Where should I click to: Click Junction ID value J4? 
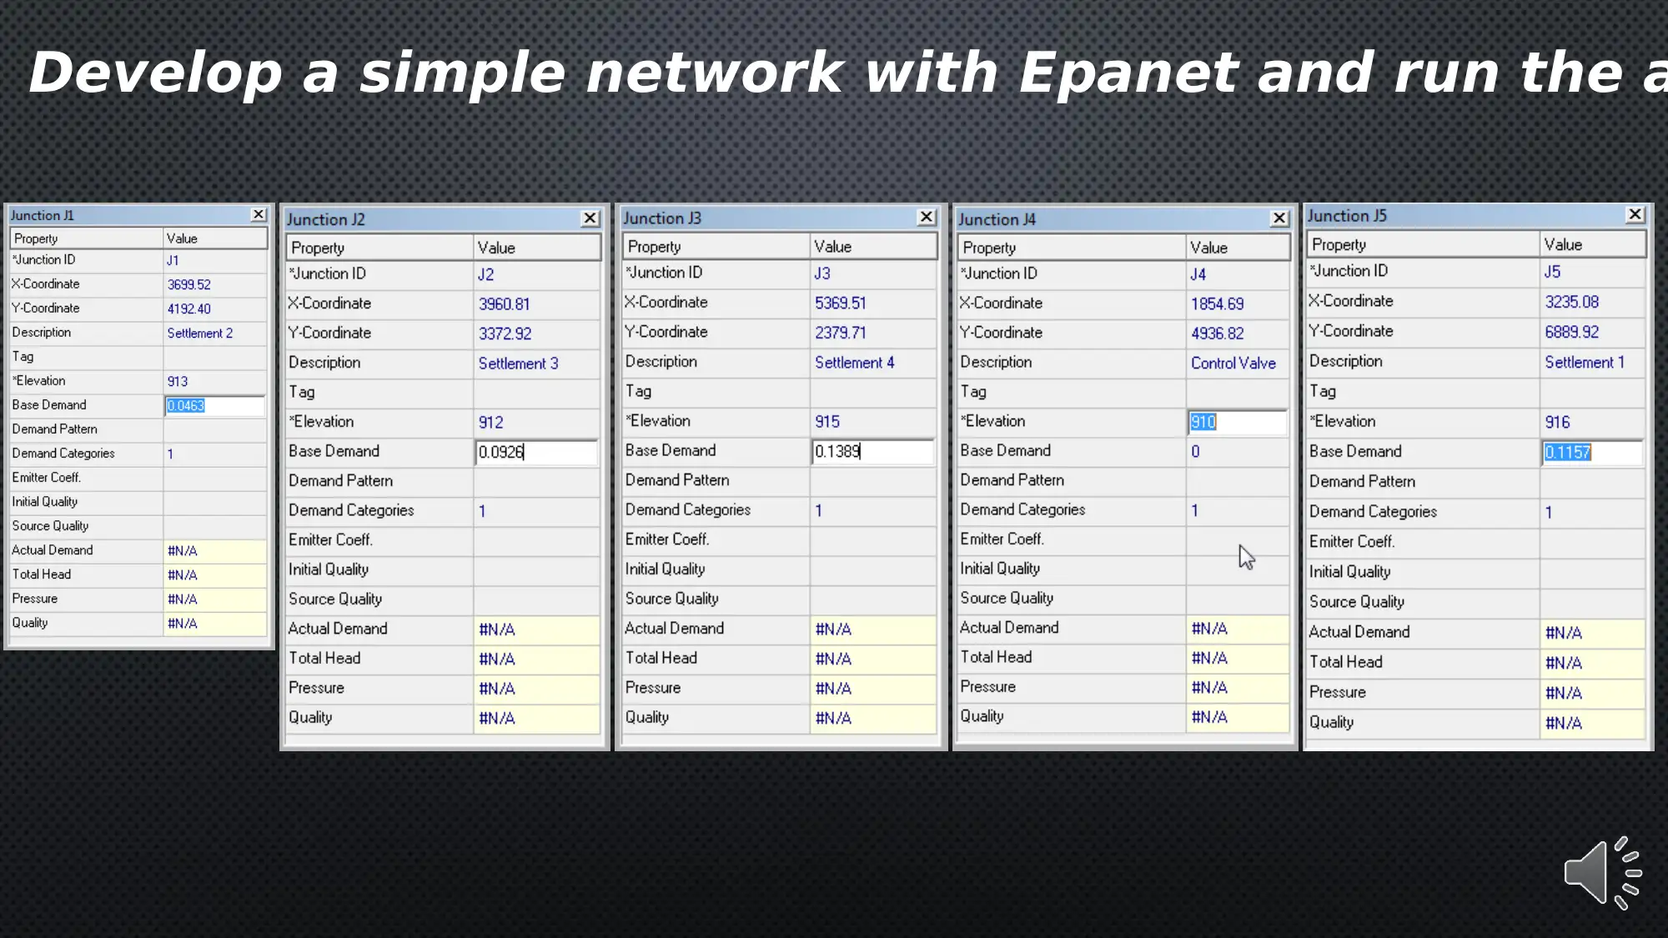pos(1198,274)
